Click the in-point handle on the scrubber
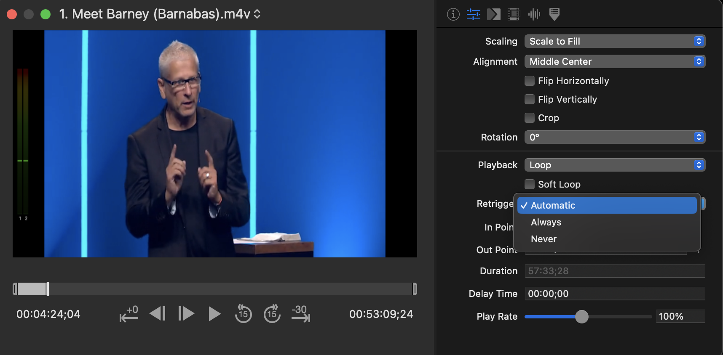This screenshot has height=355, width=723. (x=15, y=289)
